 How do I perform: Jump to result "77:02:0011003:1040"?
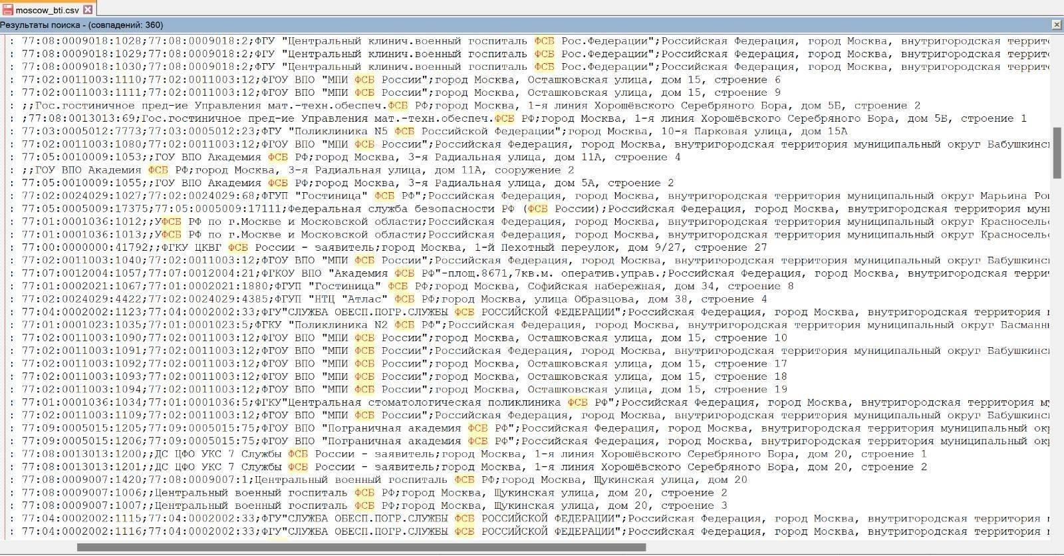tap(529, 261)
